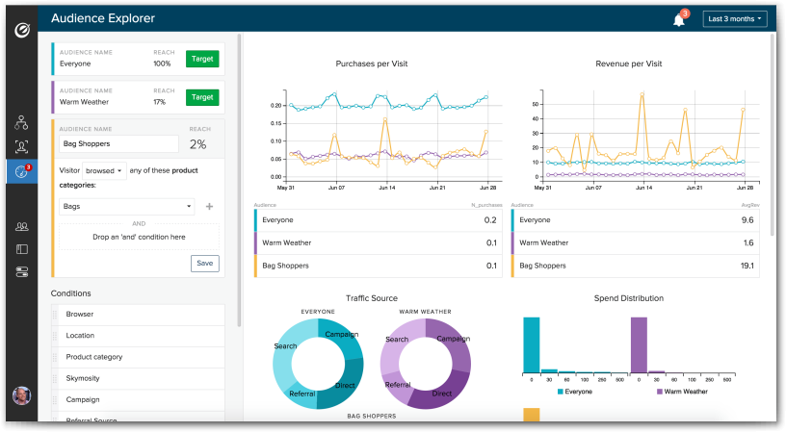Click the Everyone spend legend swatch

(560, 392)
